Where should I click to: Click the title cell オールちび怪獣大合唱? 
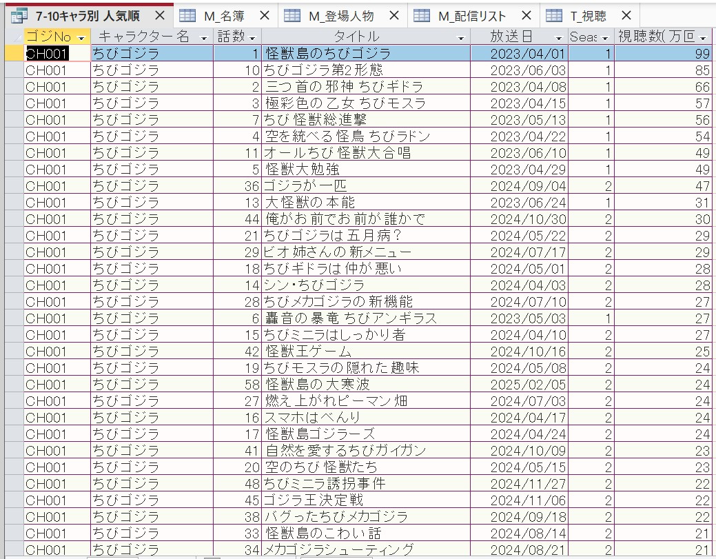click(x=366, y=152)
